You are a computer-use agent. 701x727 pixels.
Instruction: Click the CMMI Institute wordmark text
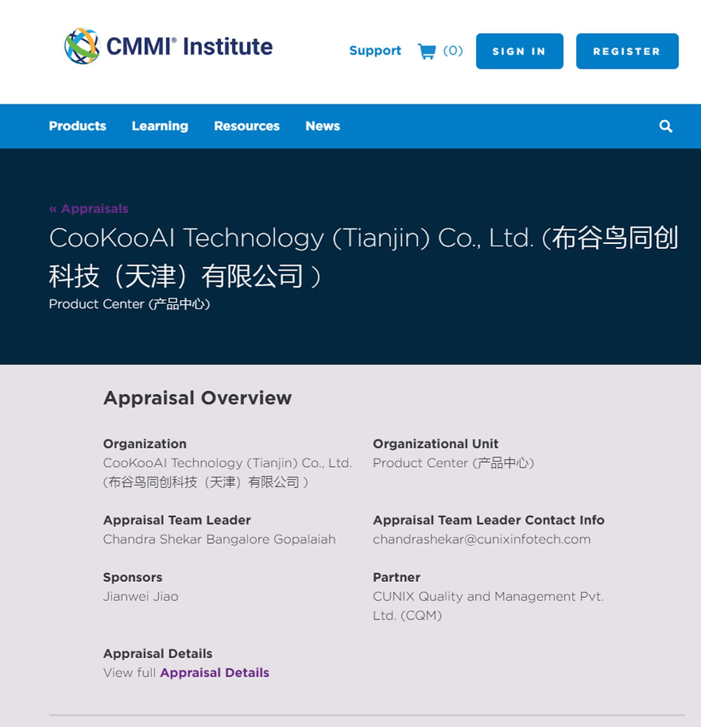coord(190,46)
